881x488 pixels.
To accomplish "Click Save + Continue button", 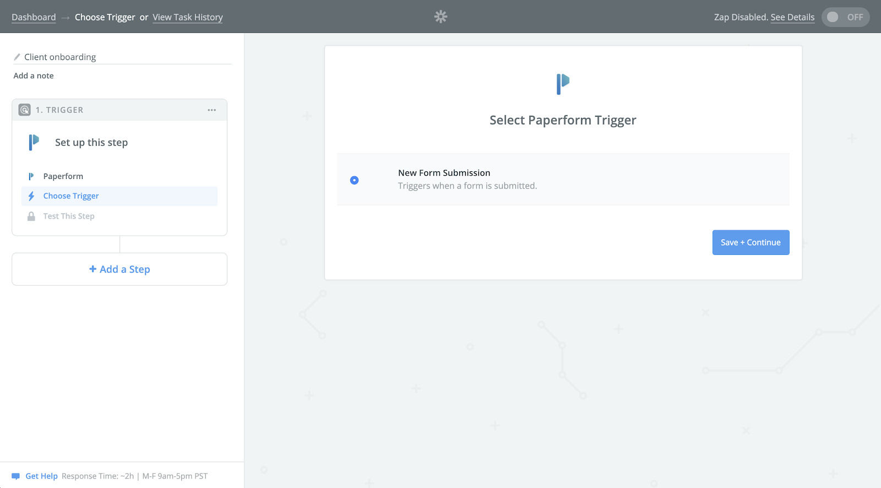I will [x=751, y=242].
